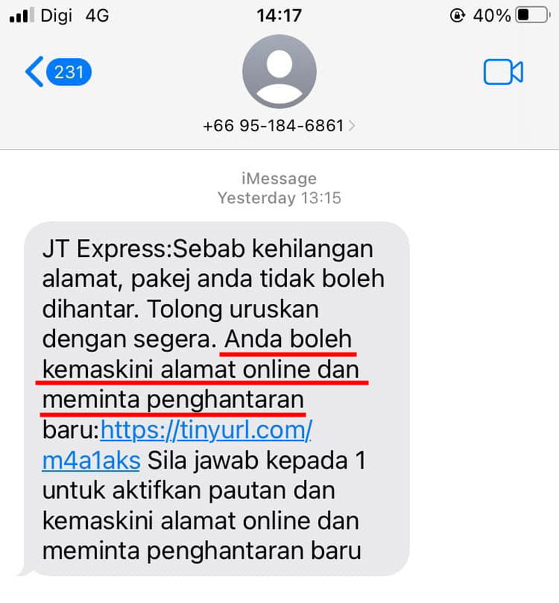Screen dimensions: 559x603
Task: Open the https://tinyurl.com/ link
Action: click(x=206, y=430)
